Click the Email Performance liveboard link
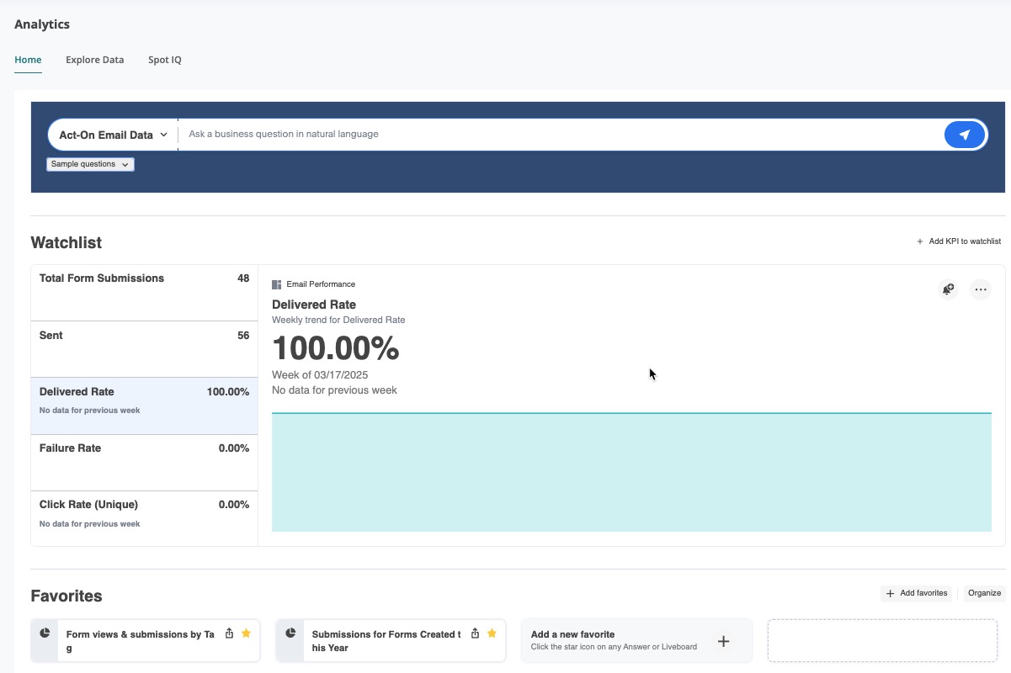Screen dimensions: 1011x673 coord(321,284)
